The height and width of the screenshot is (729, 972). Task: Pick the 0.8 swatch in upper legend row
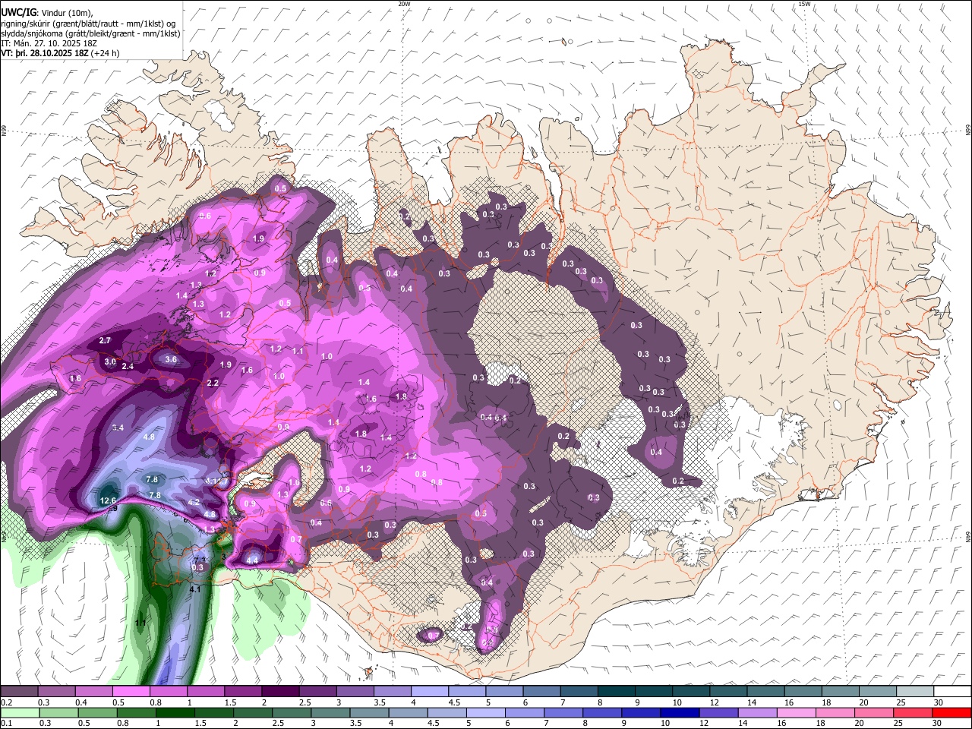pyautogui.click(x=168, y=691)
